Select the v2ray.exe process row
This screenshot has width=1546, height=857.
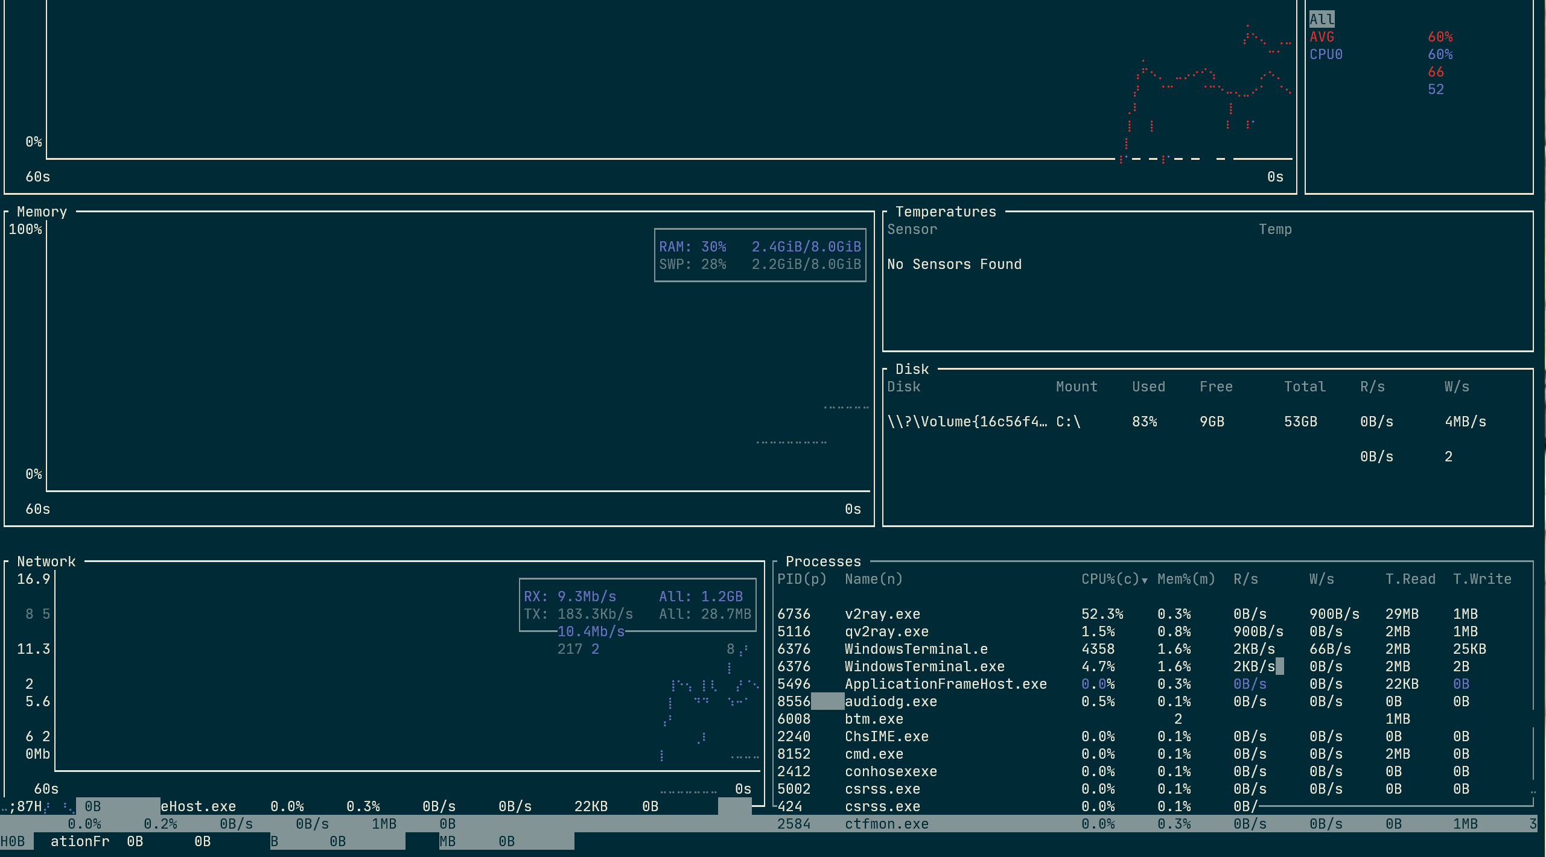point(882,614)
